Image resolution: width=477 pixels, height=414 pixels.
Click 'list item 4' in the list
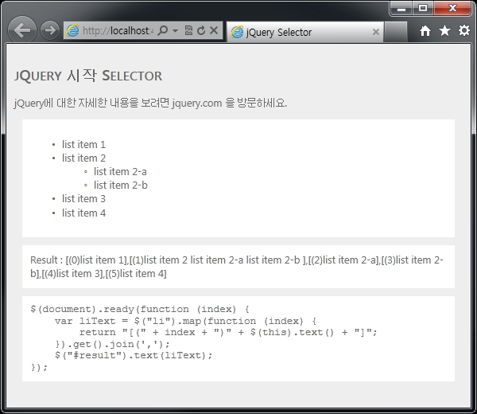[x=83, y=213]
